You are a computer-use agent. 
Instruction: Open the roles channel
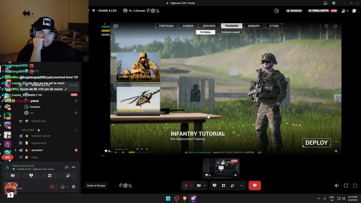(x=35, y=157)
